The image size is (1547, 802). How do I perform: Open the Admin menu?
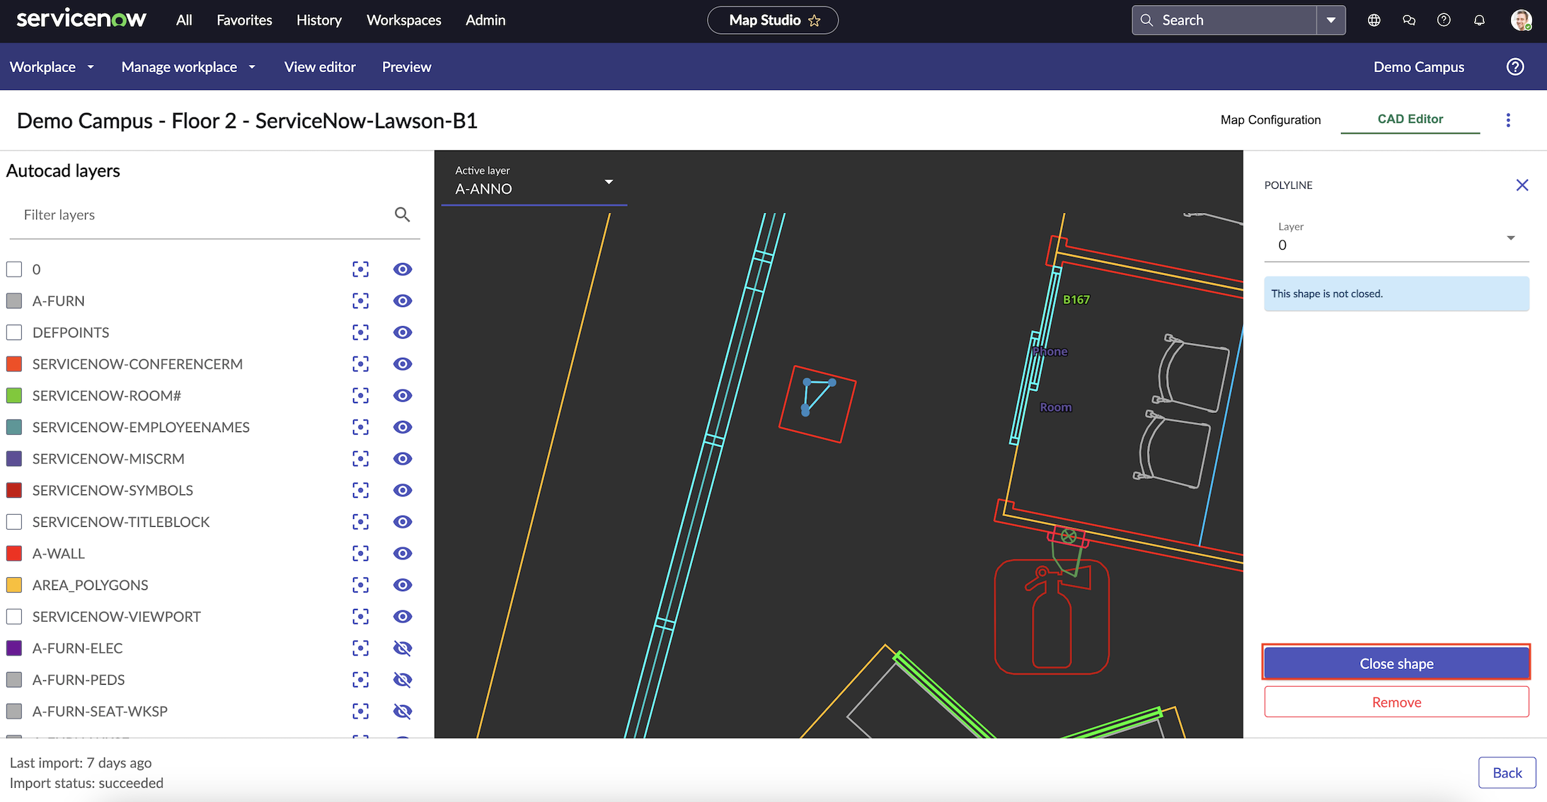pyautogui.click(x=485, y=21)
